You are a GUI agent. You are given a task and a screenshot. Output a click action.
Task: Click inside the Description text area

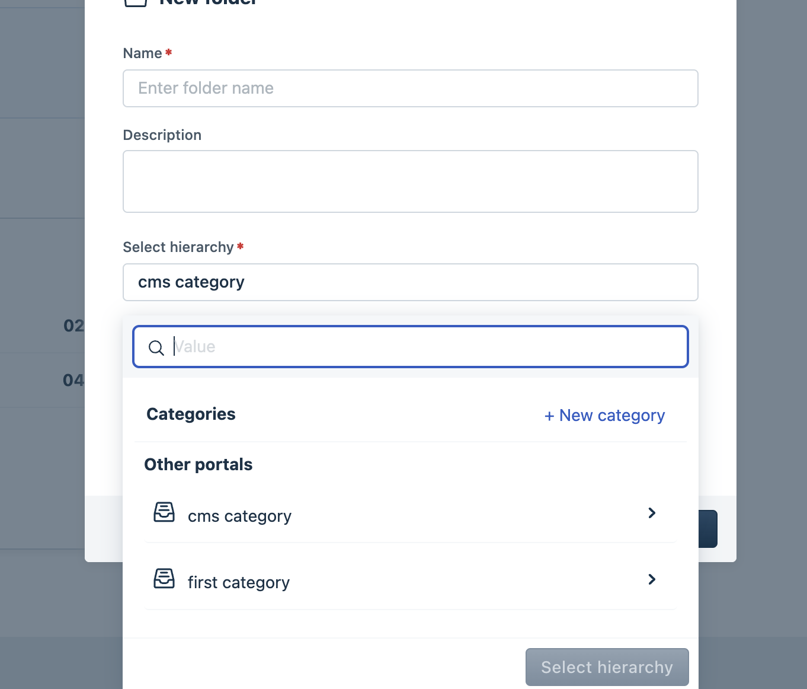[x=410, y=181]
